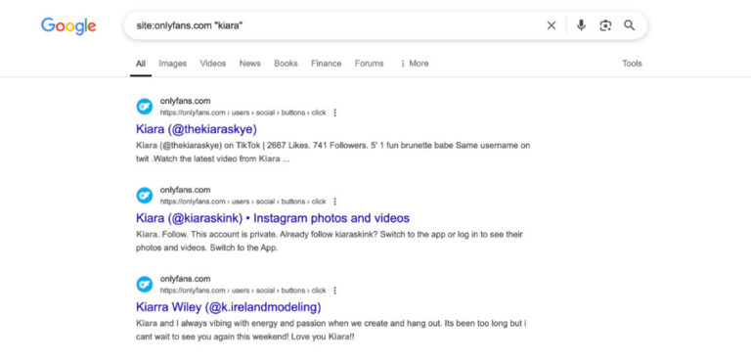Click the breadcrumb URL above the thekiaraskye result
Screen dimensions: 751x361
click(243, 113)
